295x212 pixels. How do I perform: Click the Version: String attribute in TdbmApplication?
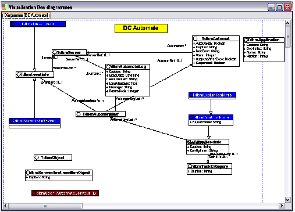click(x=256, y=56)
